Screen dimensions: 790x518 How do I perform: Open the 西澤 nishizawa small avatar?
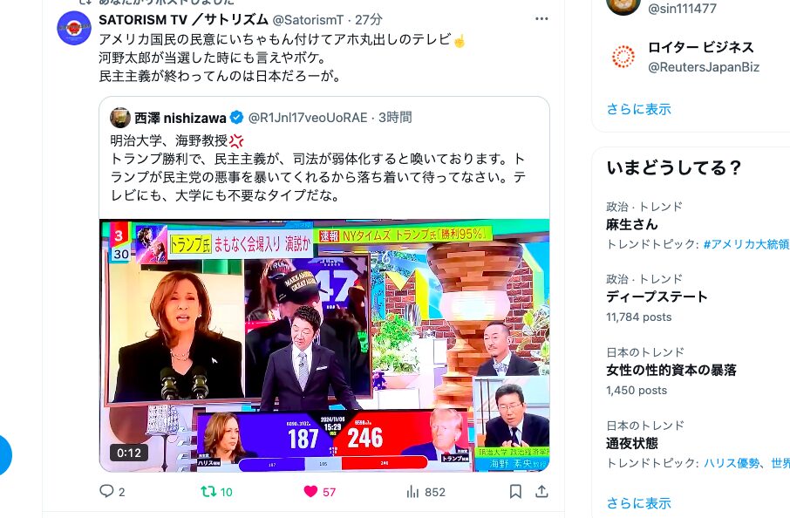[120, 118]
